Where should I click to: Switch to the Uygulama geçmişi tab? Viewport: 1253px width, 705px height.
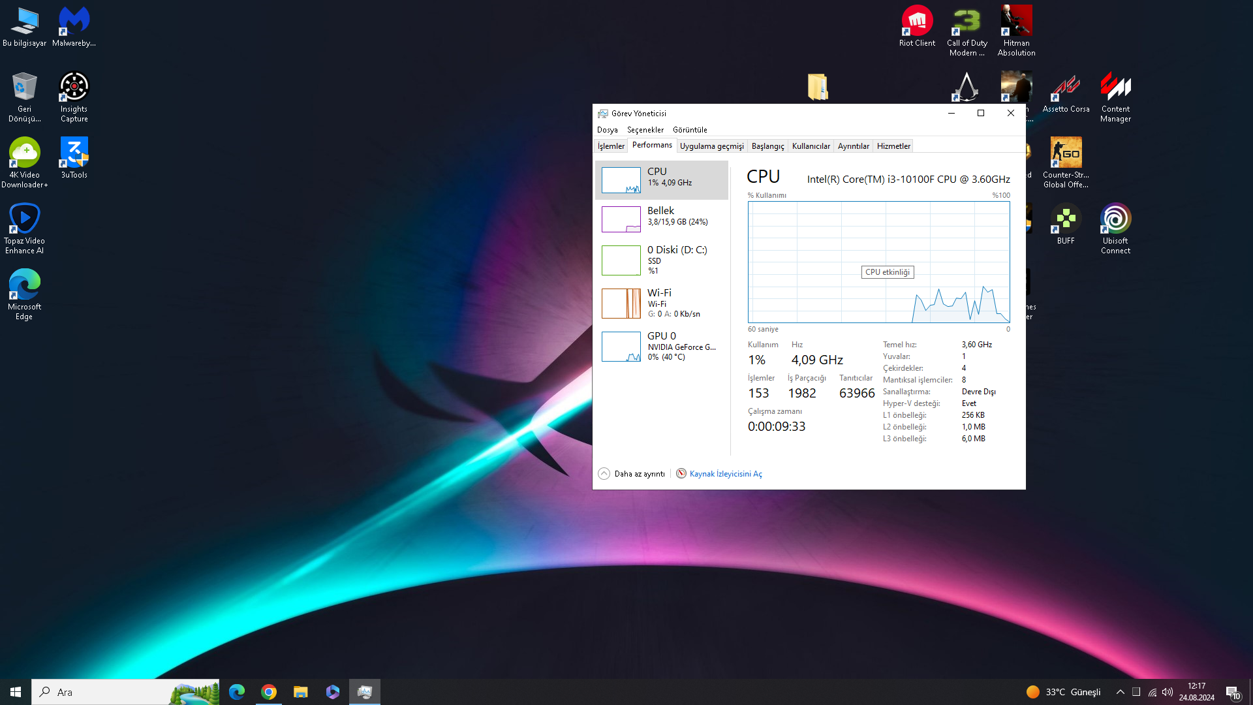coord(712,146)
